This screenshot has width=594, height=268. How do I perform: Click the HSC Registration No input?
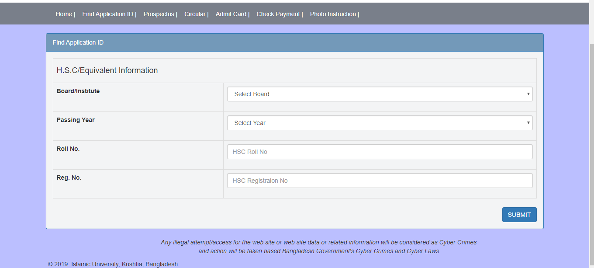coord(380,181)
